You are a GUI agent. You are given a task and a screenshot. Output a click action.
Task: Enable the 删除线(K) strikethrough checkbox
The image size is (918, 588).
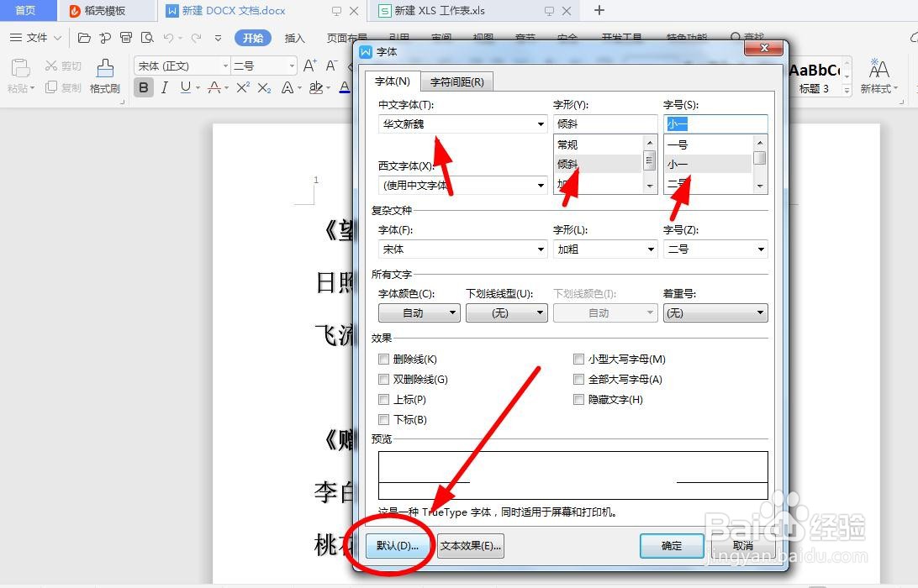point(384,359)
